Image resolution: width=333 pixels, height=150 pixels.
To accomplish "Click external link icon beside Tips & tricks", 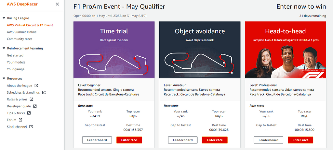I will [29, 113].
